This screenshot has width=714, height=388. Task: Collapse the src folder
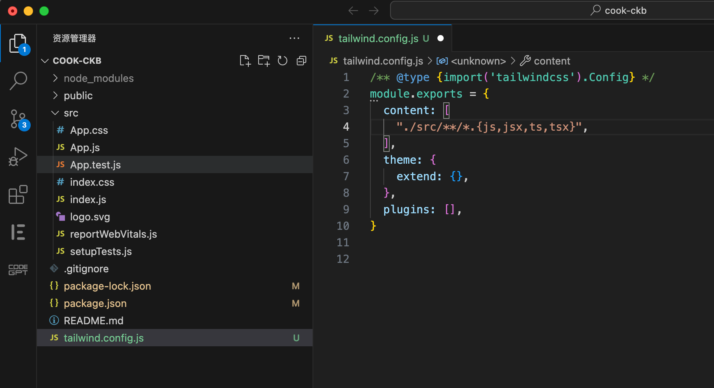tap(175, 113)
